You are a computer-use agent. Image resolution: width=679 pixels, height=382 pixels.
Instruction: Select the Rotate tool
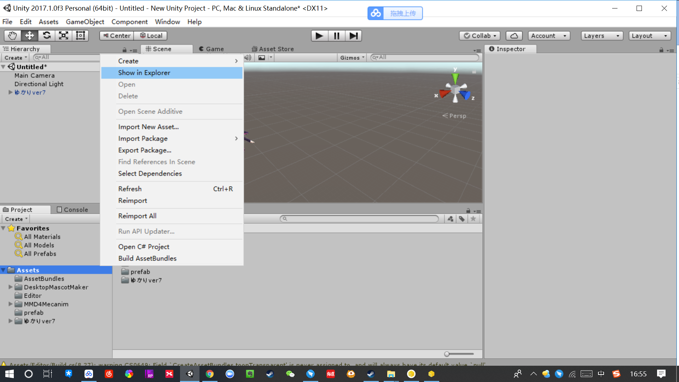pyautogui.click(x=46, y=36)
